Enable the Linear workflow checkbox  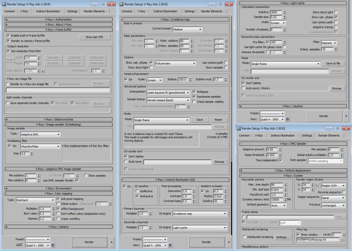[58, 218]
